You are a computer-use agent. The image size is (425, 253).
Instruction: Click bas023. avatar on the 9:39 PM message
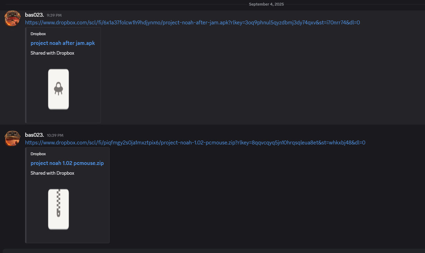point(12,18)
